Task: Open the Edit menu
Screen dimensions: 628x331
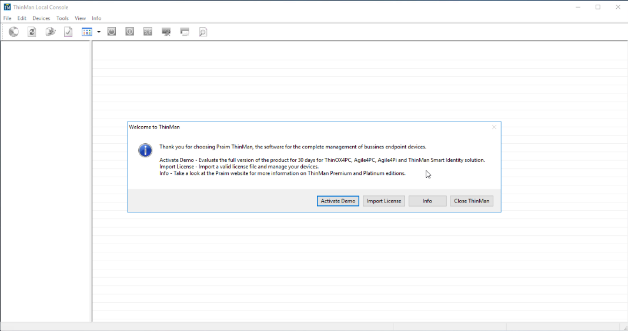Action: [x=22, y=18]
